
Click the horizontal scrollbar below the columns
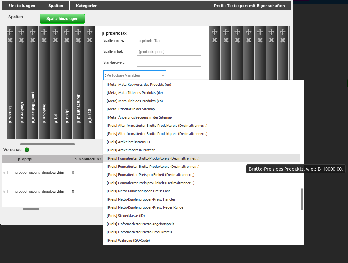point(47,144)
